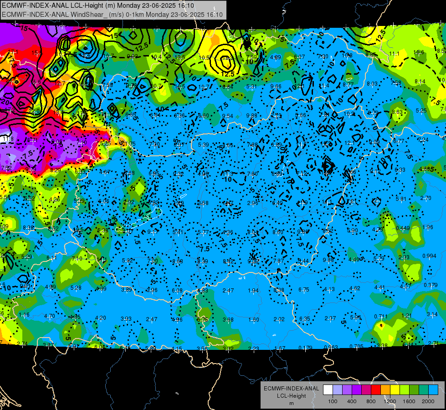
Task: Click the teal-green legend swatch
Action: tap(424, 389)
